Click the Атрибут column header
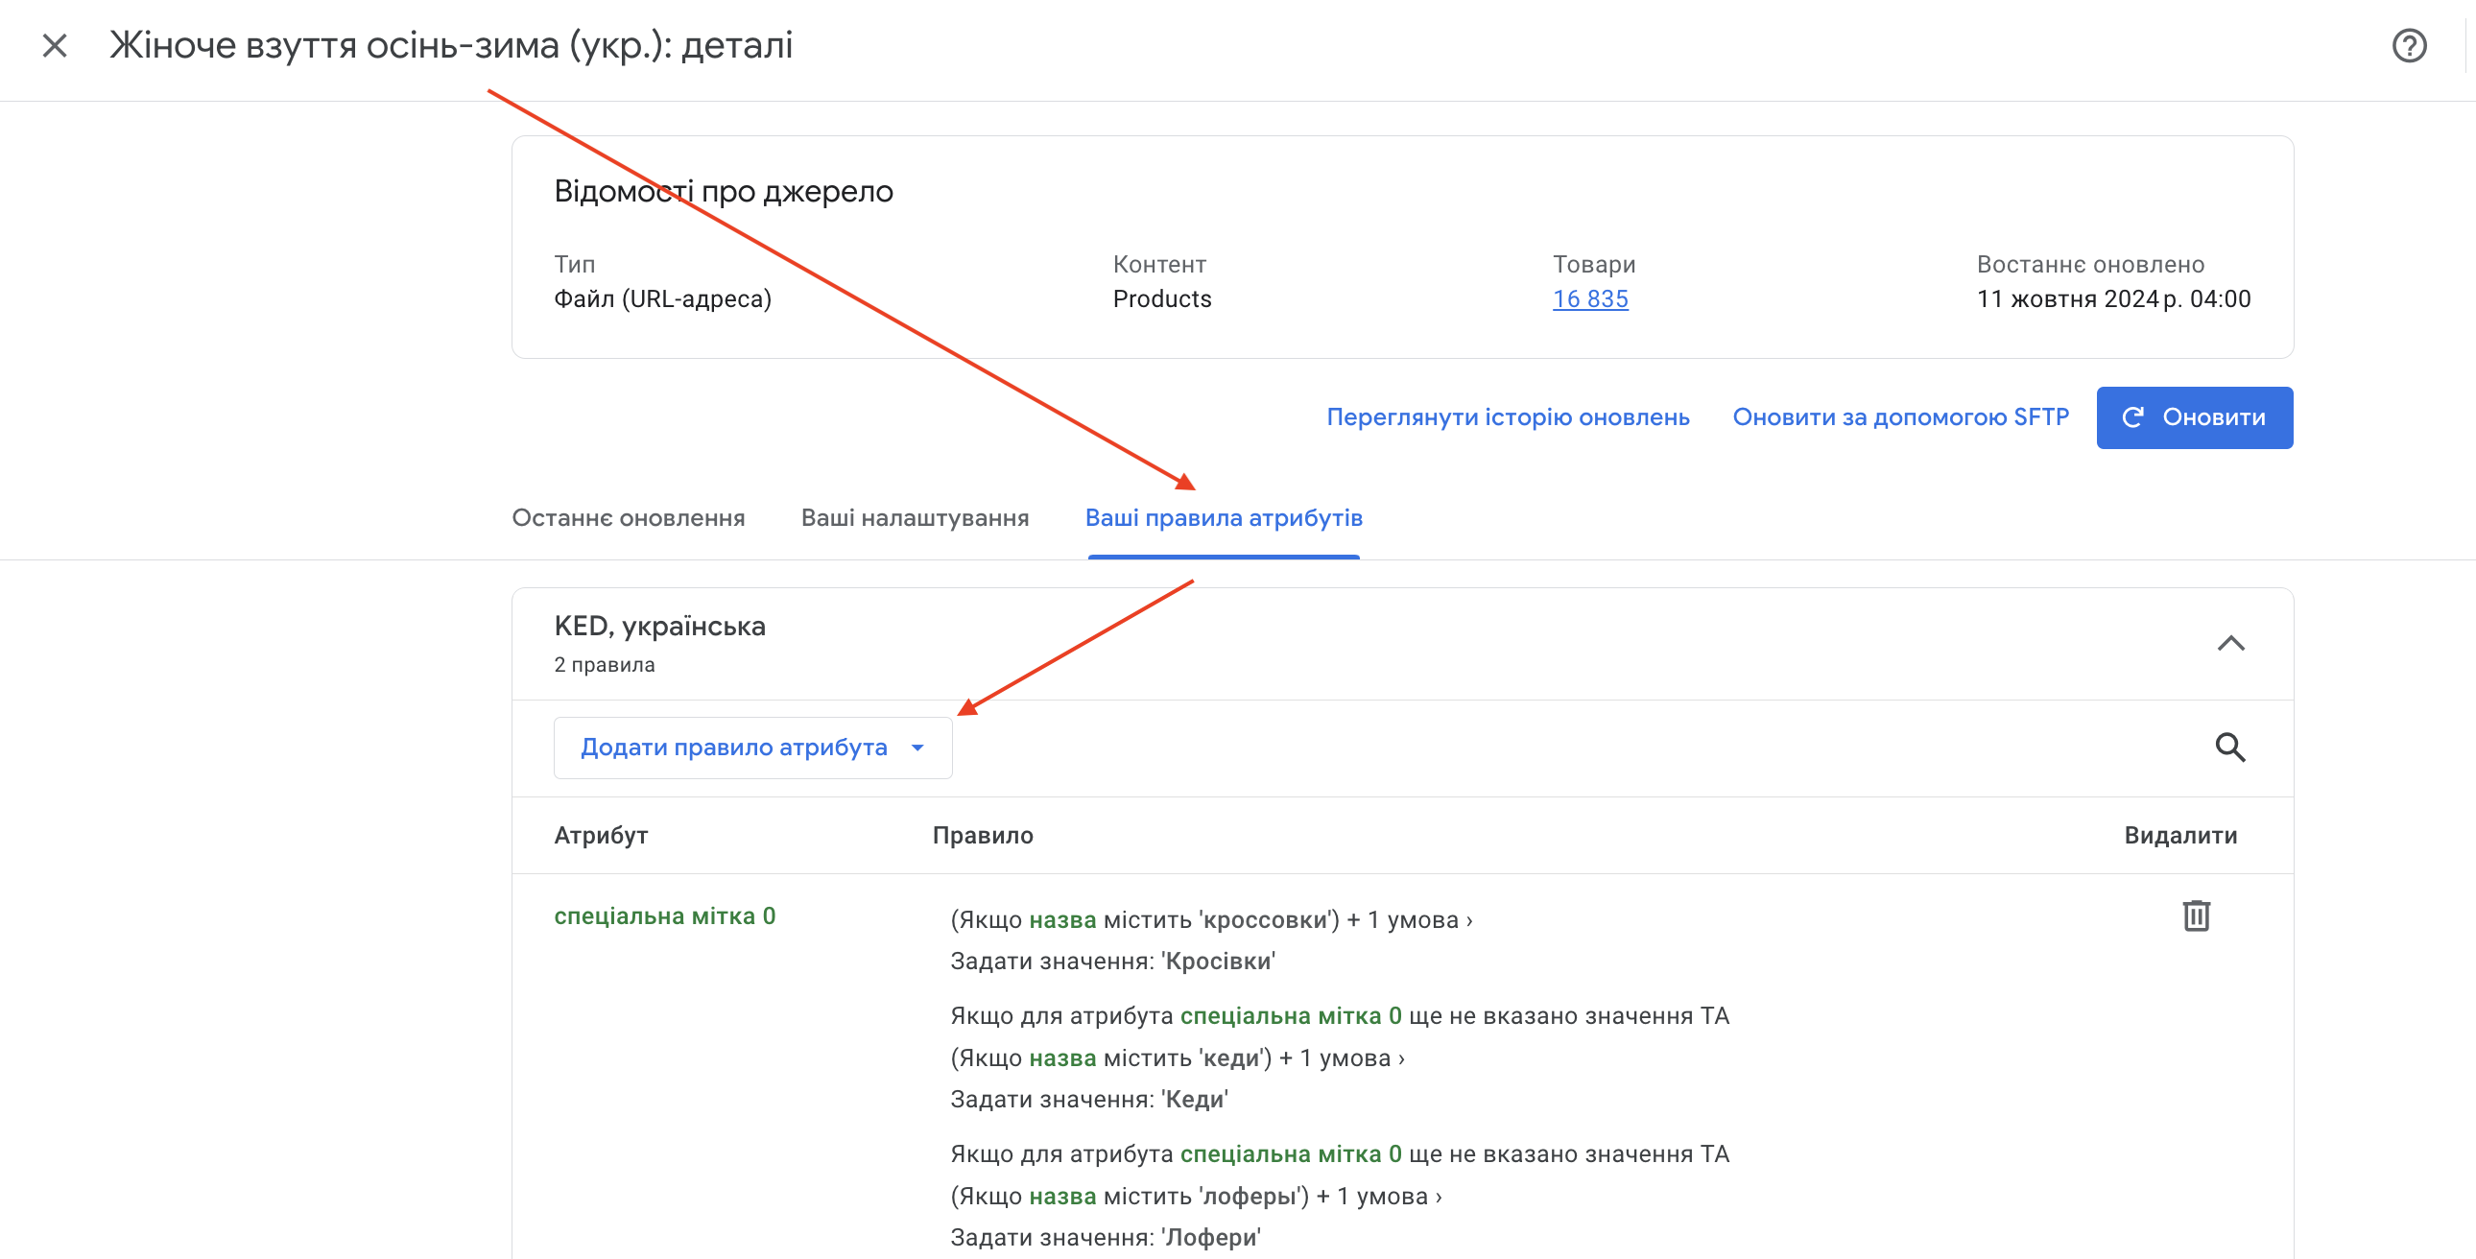2476x1259 pixels. [x=601, y=835]
